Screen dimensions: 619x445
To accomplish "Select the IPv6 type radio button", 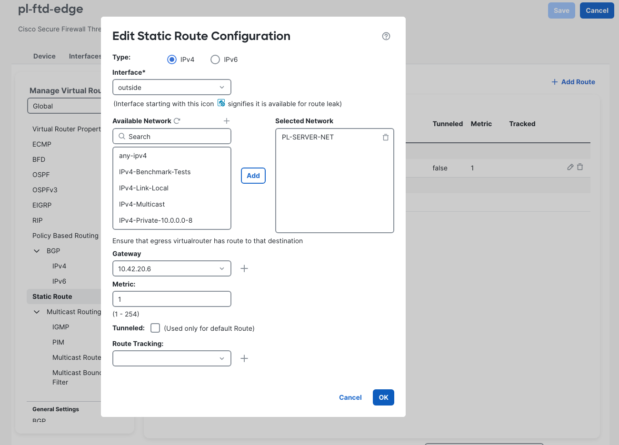I will tap(215, 59).
